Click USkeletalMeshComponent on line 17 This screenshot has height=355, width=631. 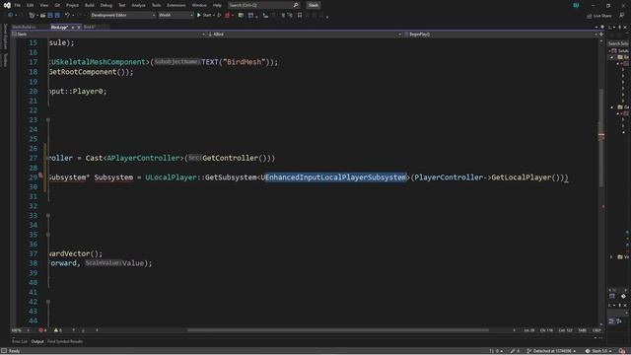click(98, 62)
